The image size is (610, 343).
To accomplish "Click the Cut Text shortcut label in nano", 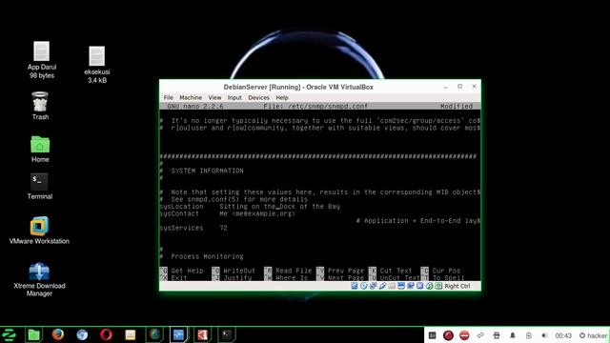I will [396, 271].
